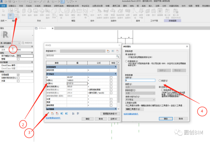Viewport: 210px width, 142px height.
Task: Select the Blend (融合) tool
Action: (30, 12)
